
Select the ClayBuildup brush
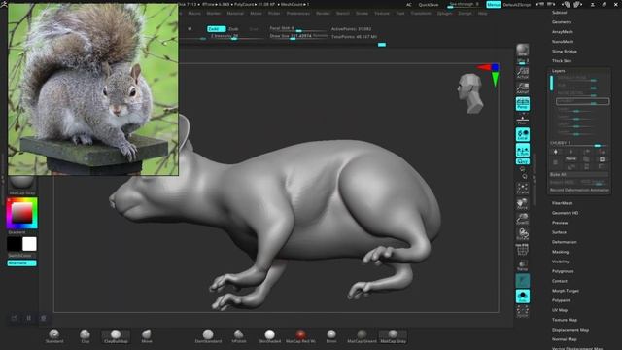click(x=116, y=336)
